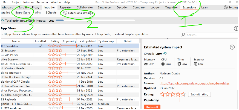Open the Project menu
Viewport: 239px width, 110px height.
point(16,2)
